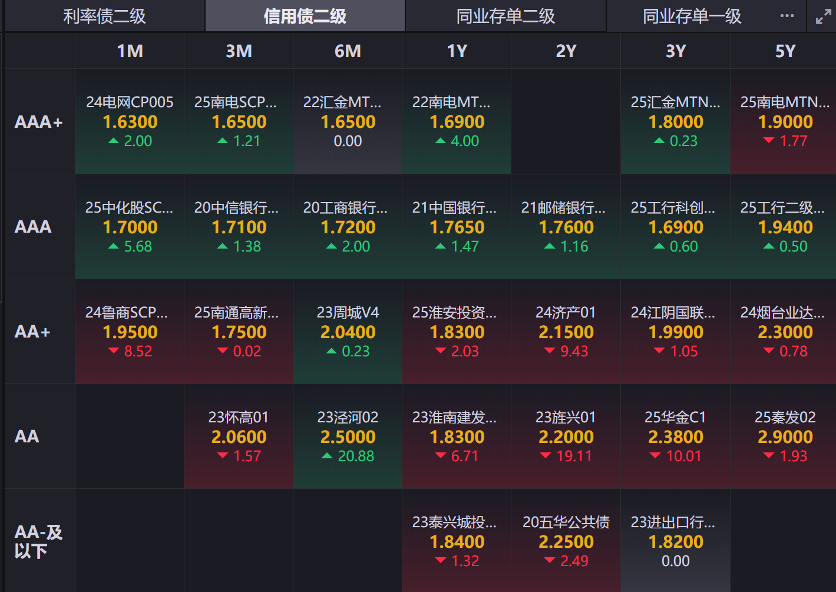Click the 3M column header
This screenshot has width=836, height=592.
click(239, 51)
